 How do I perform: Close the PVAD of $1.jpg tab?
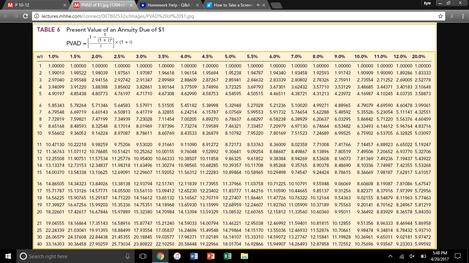[x=131, y=5]
